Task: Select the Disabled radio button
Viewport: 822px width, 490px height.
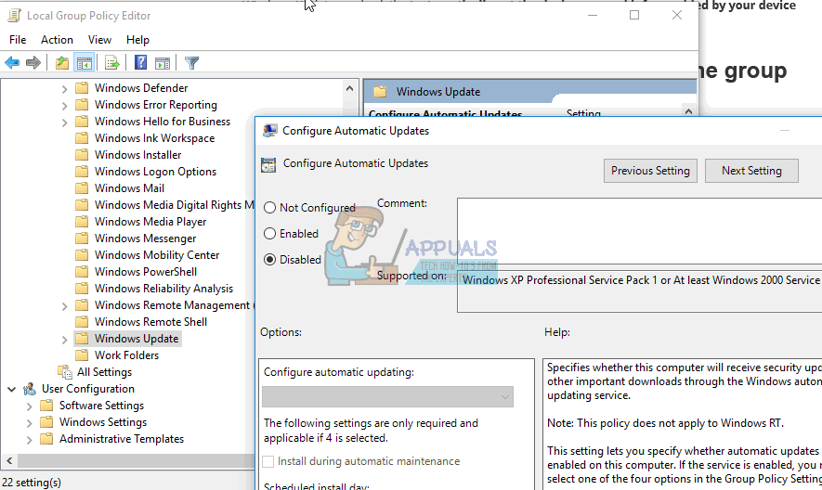Action: (269, 260)
